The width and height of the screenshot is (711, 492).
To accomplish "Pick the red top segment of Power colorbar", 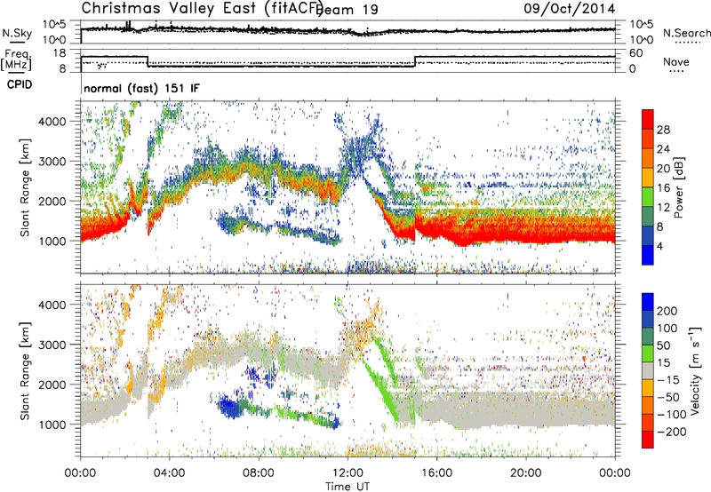I will click(648, 119).
